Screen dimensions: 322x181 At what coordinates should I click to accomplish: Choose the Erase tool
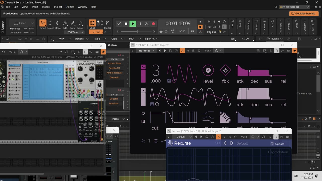(80, 23)
